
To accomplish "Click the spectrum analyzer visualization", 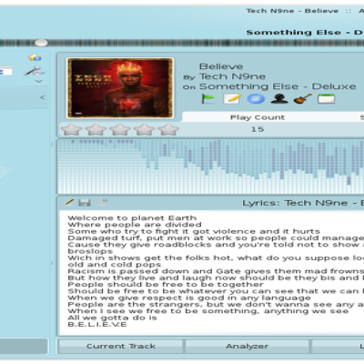I will coord(210,167).
